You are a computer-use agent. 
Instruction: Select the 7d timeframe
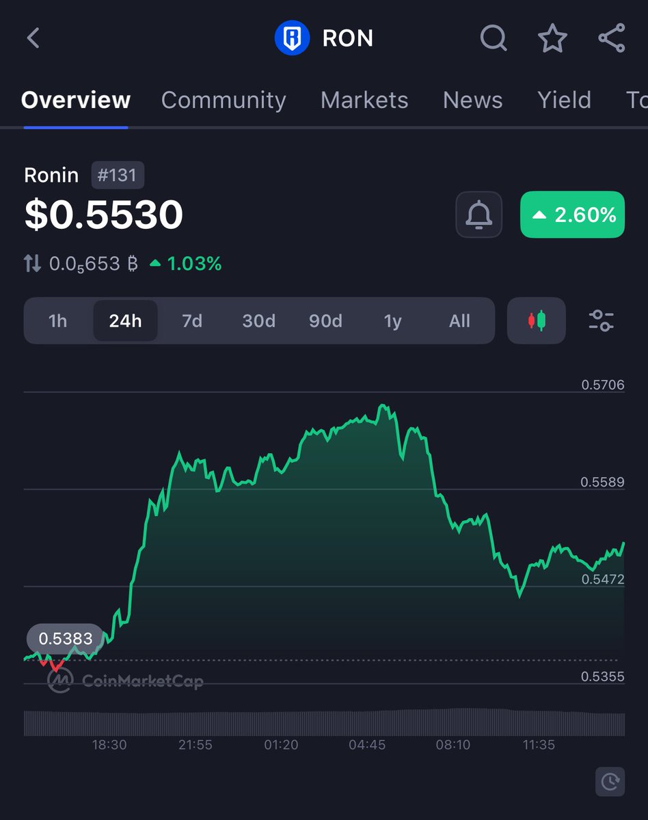click(192, 320)
